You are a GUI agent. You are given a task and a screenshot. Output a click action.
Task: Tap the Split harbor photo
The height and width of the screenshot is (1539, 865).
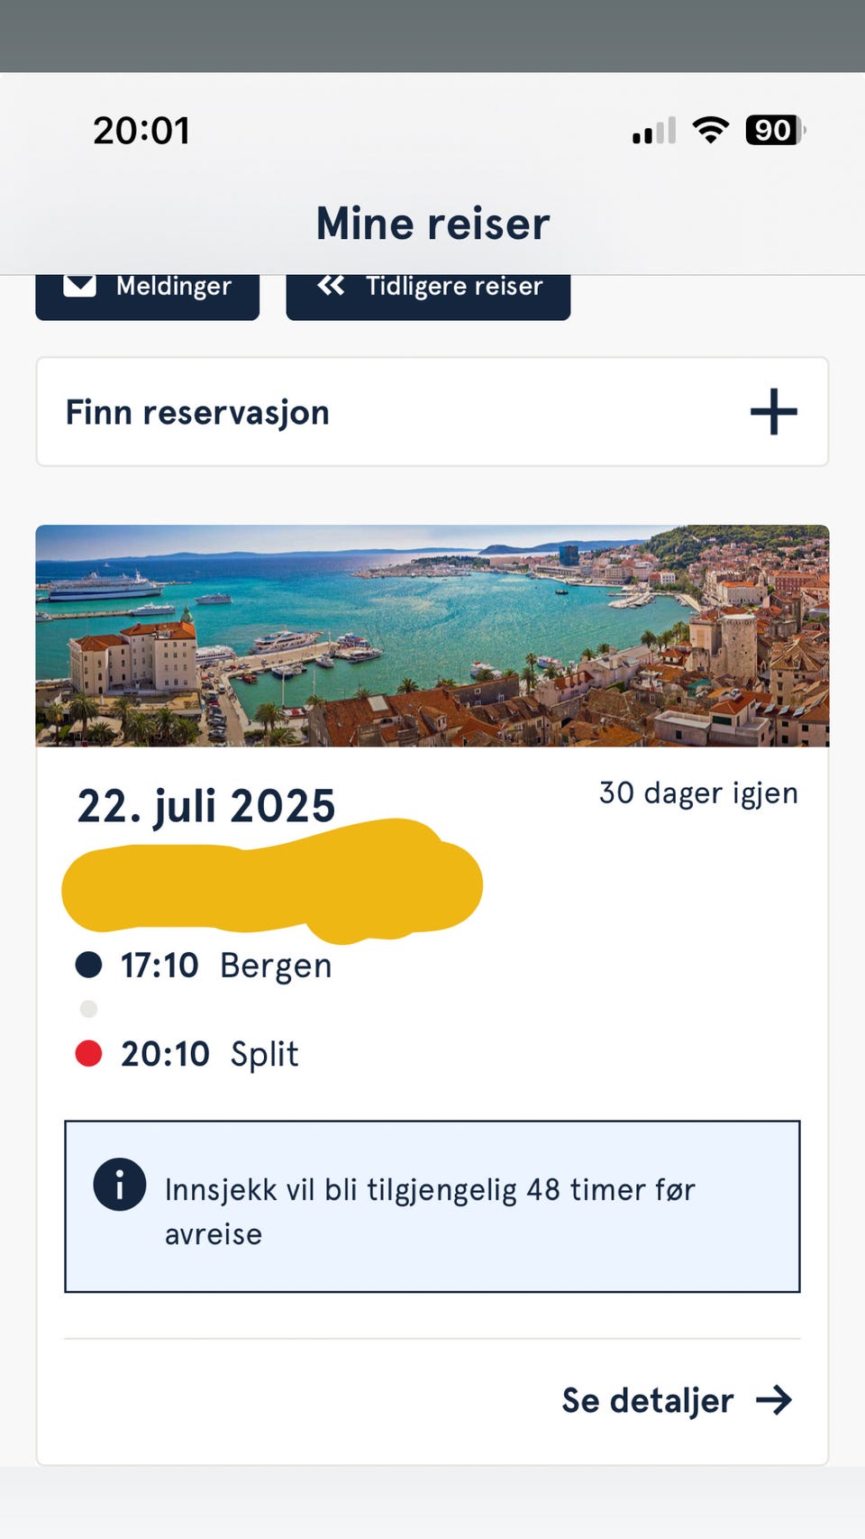point(432,636)
